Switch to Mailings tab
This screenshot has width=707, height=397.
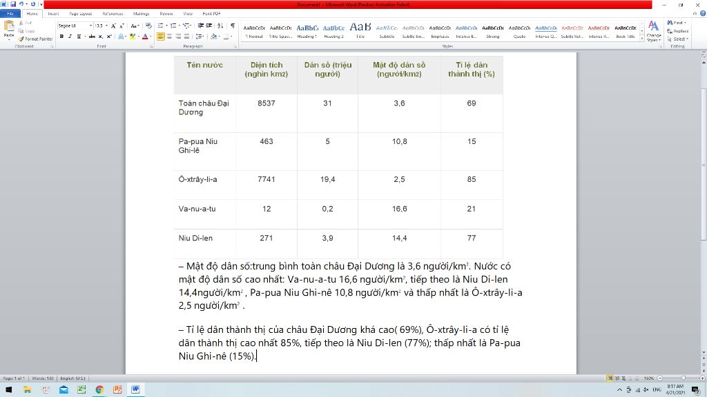[x=141, y=14]
